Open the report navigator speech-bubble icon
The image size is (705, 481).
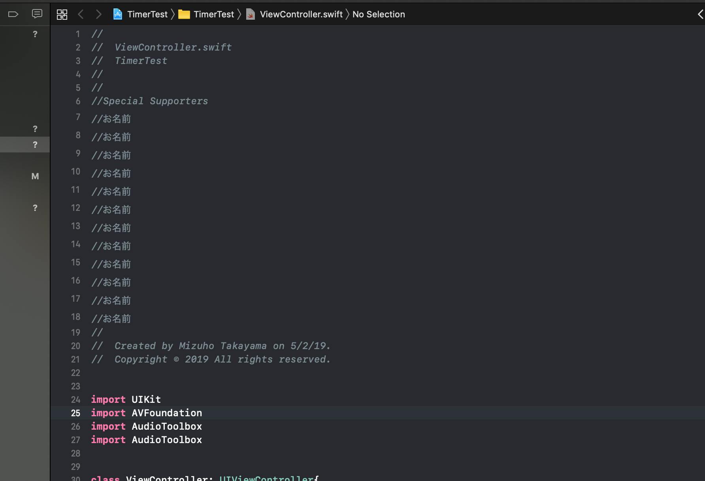tap(37, 14)
